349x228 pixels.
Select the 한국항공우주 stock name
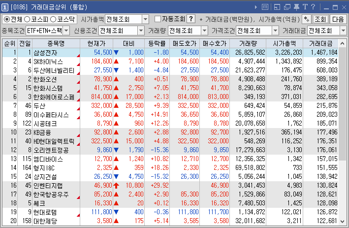click(51, 195)
